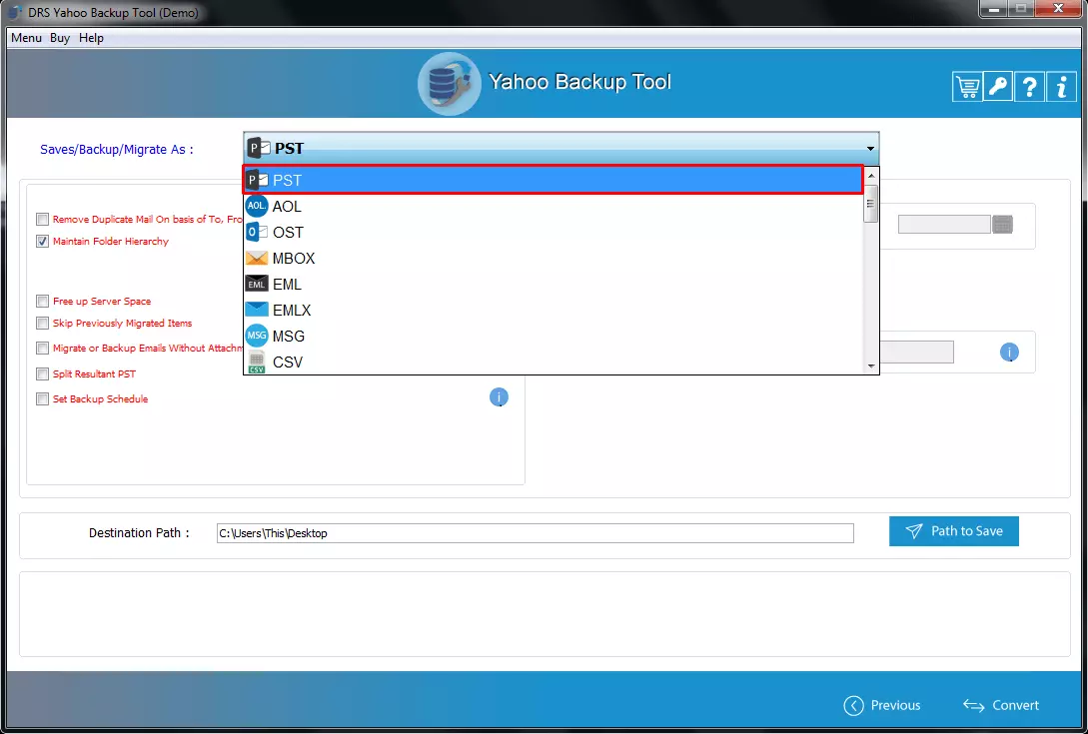Check Migrate or Backup Emails Without Attachments
Screen dimensions: 1088x734
tap(42, 349)
